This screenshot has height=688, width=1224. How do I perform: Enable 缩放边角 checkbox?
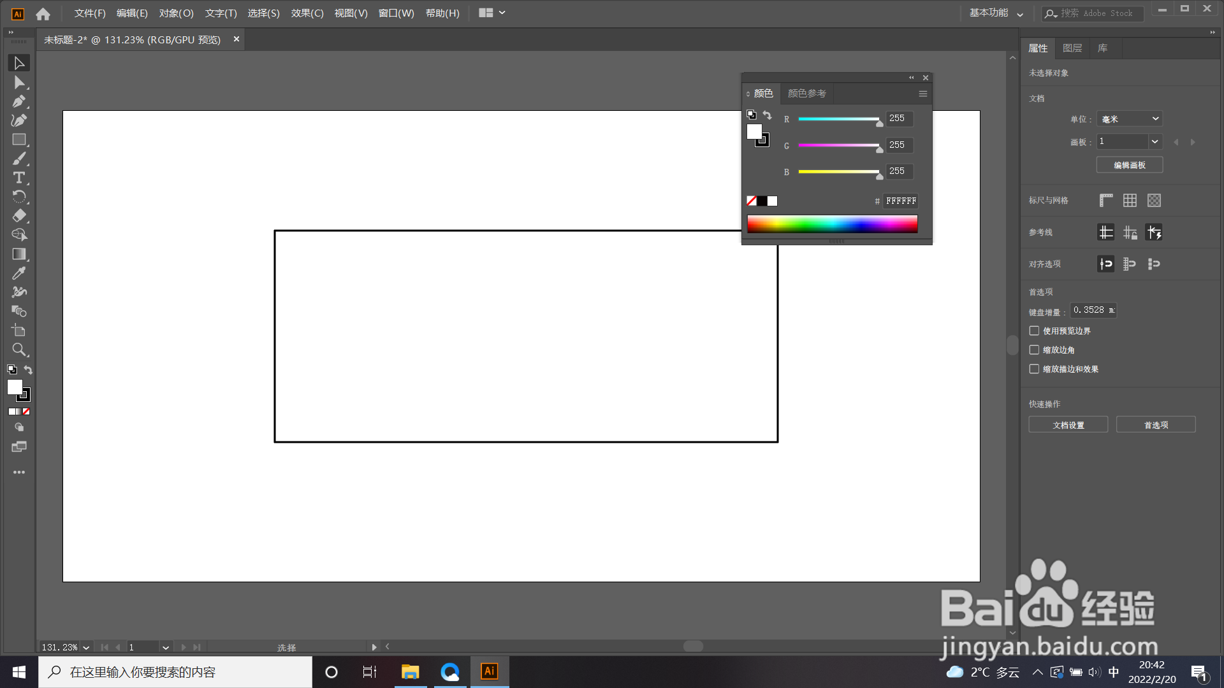[1034, 350]
